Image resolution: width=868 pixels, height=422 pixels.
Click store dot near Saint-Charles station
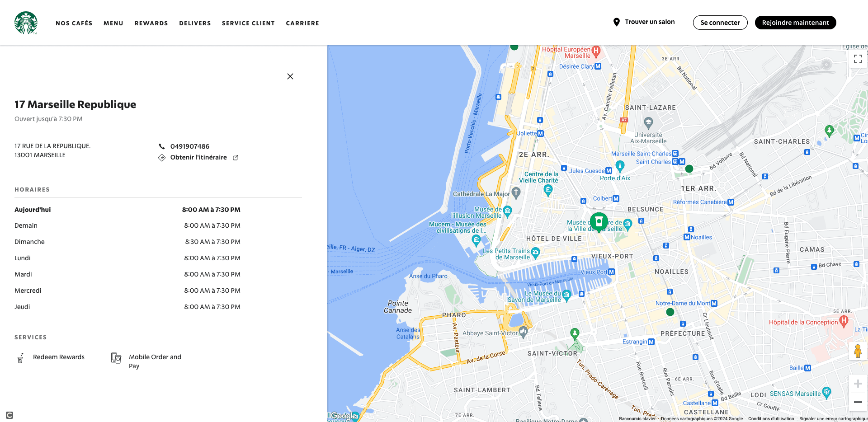pyautogui.click(x=689, y=169)
